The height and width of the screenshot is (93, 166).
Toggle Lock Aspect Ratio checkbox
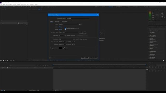pos(65,28)
